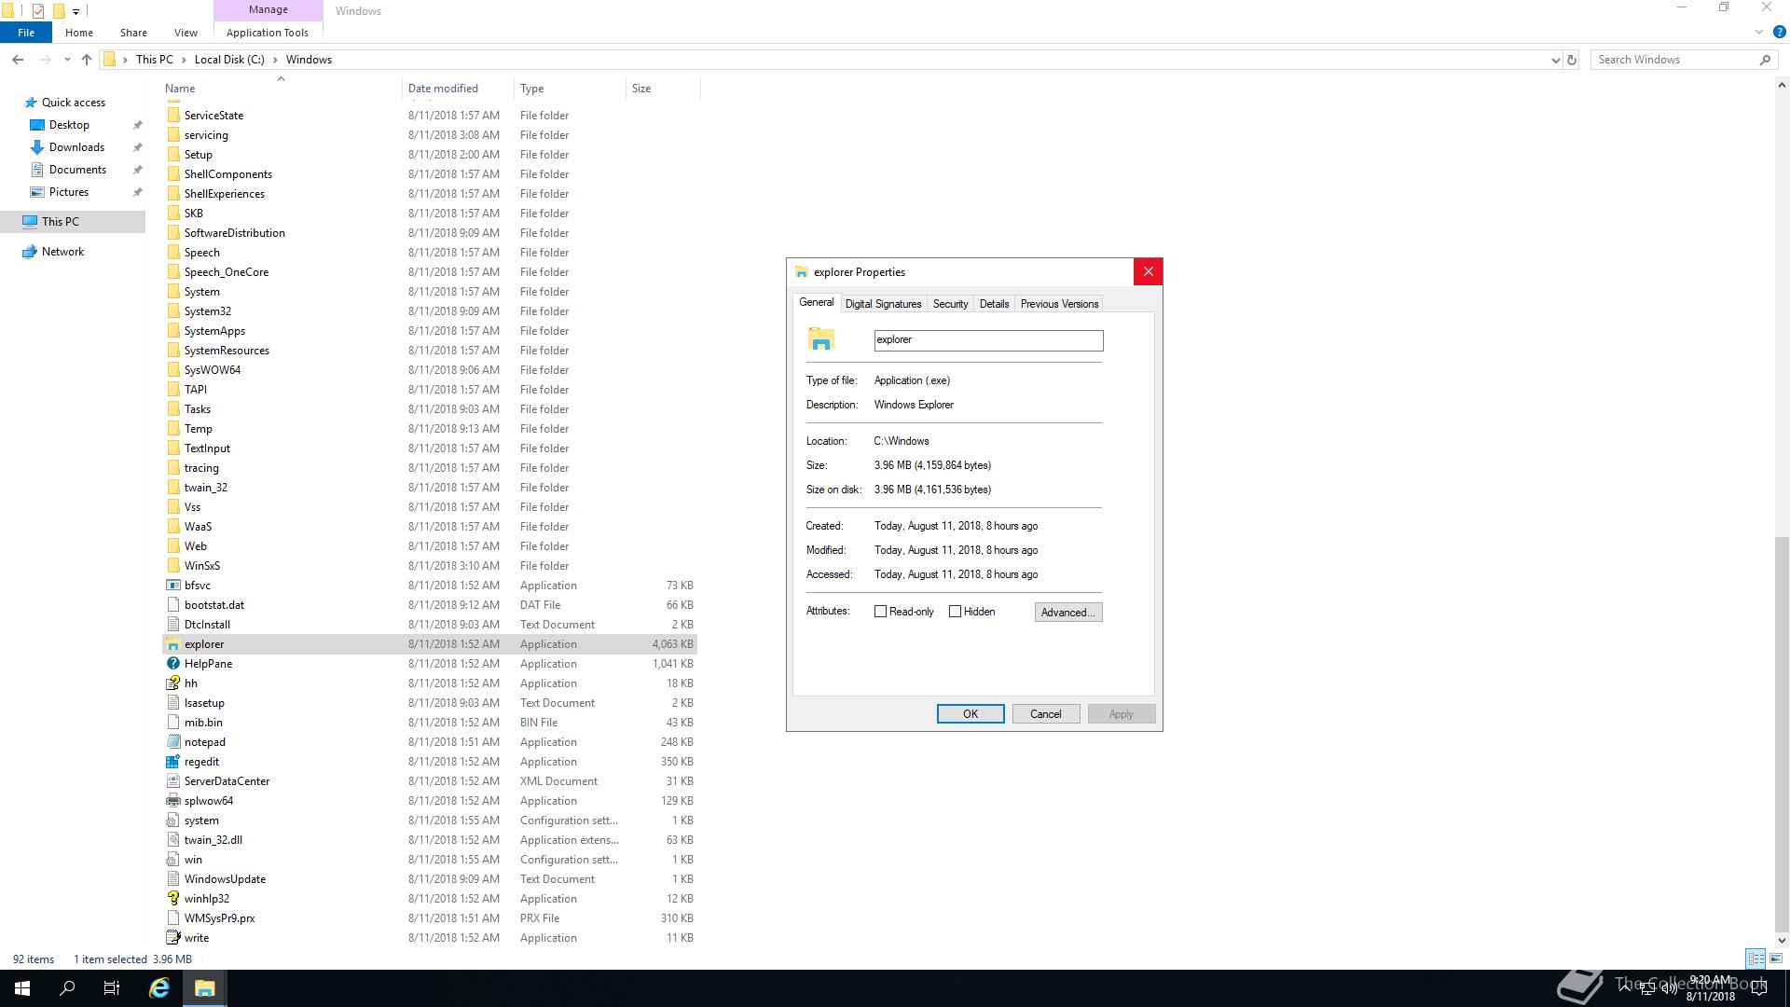Switch to the Home ribbon tab
1790x1007 pixels.
[79, 33]
